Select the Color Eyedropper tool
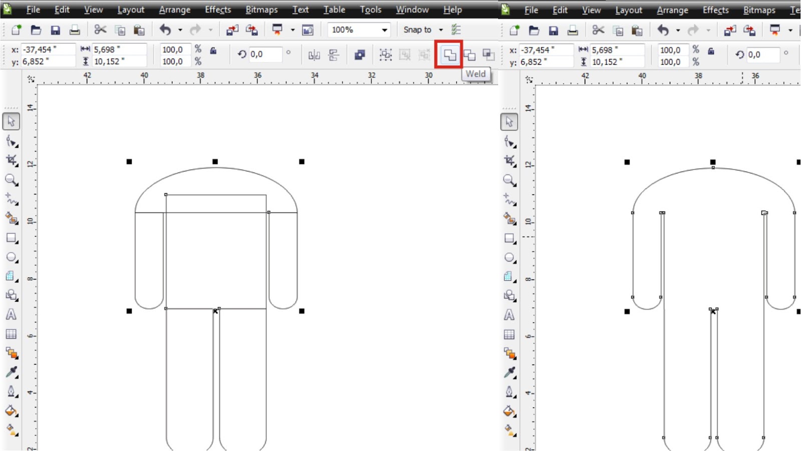 click(x=11, y=372)
